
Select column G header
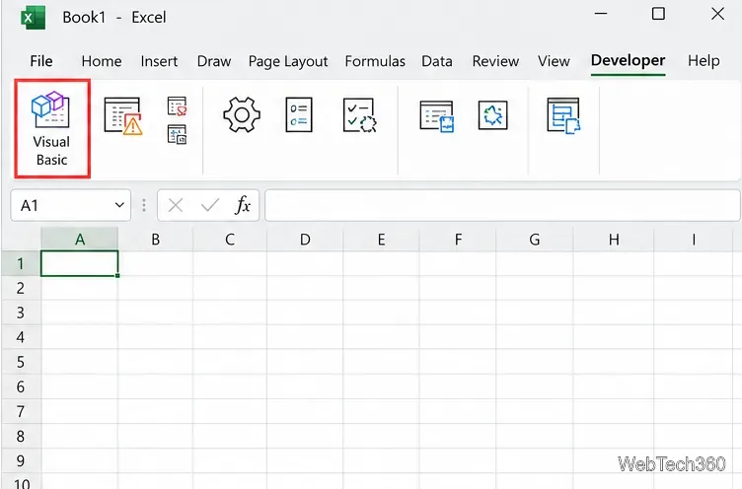point(535,240)
